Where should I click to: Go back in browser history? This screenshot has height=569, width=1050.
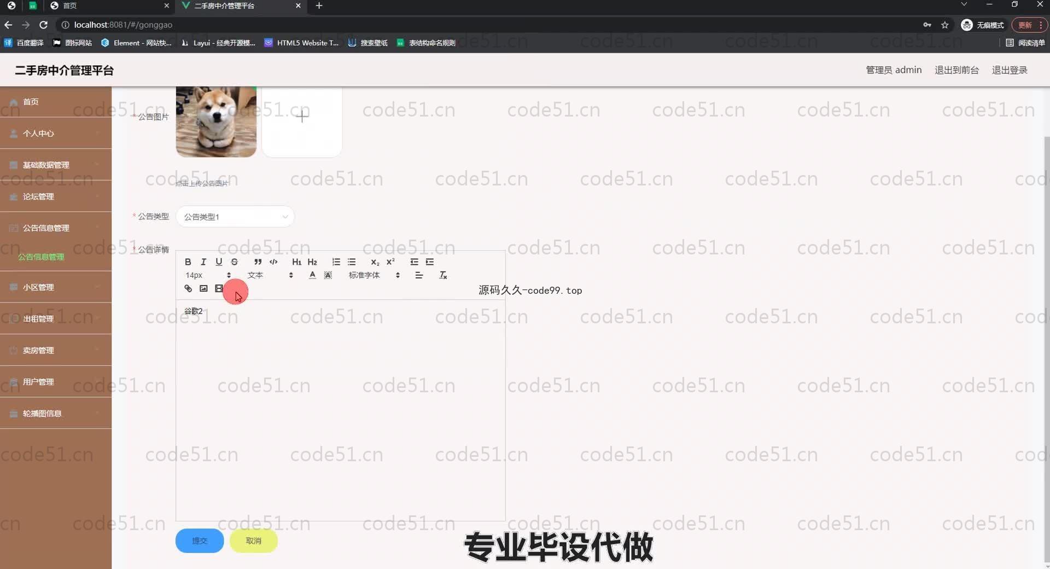coord(8,25)
